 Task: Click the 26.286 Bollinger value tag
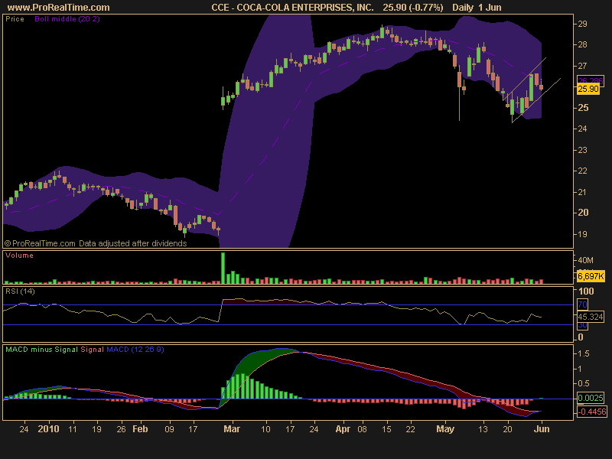(590, 81)
